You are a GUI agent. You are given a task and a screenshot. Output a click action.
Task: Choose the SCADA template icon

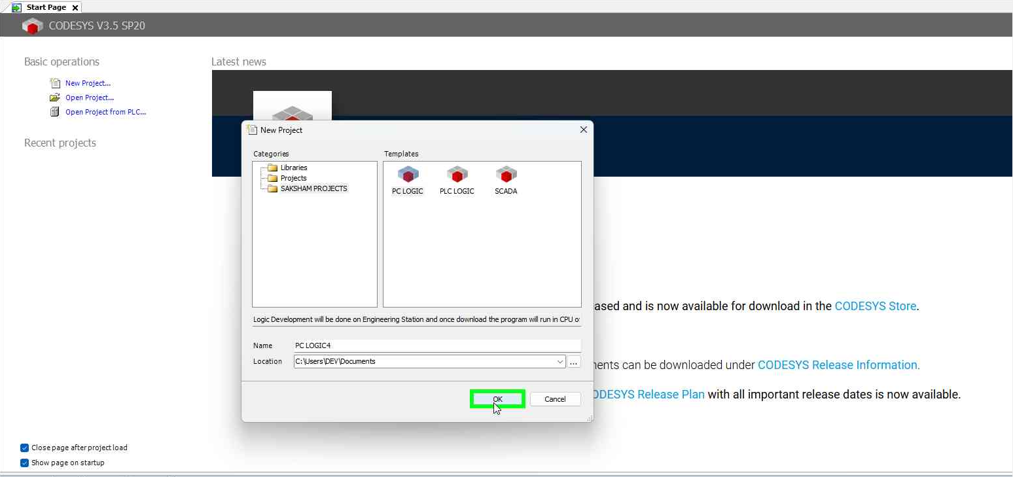pyautogui.click(x=506, y=175)
